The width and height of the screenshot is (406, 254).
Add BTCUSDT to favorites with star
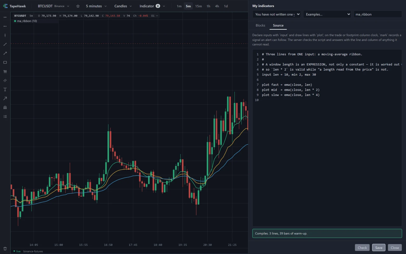78,6
